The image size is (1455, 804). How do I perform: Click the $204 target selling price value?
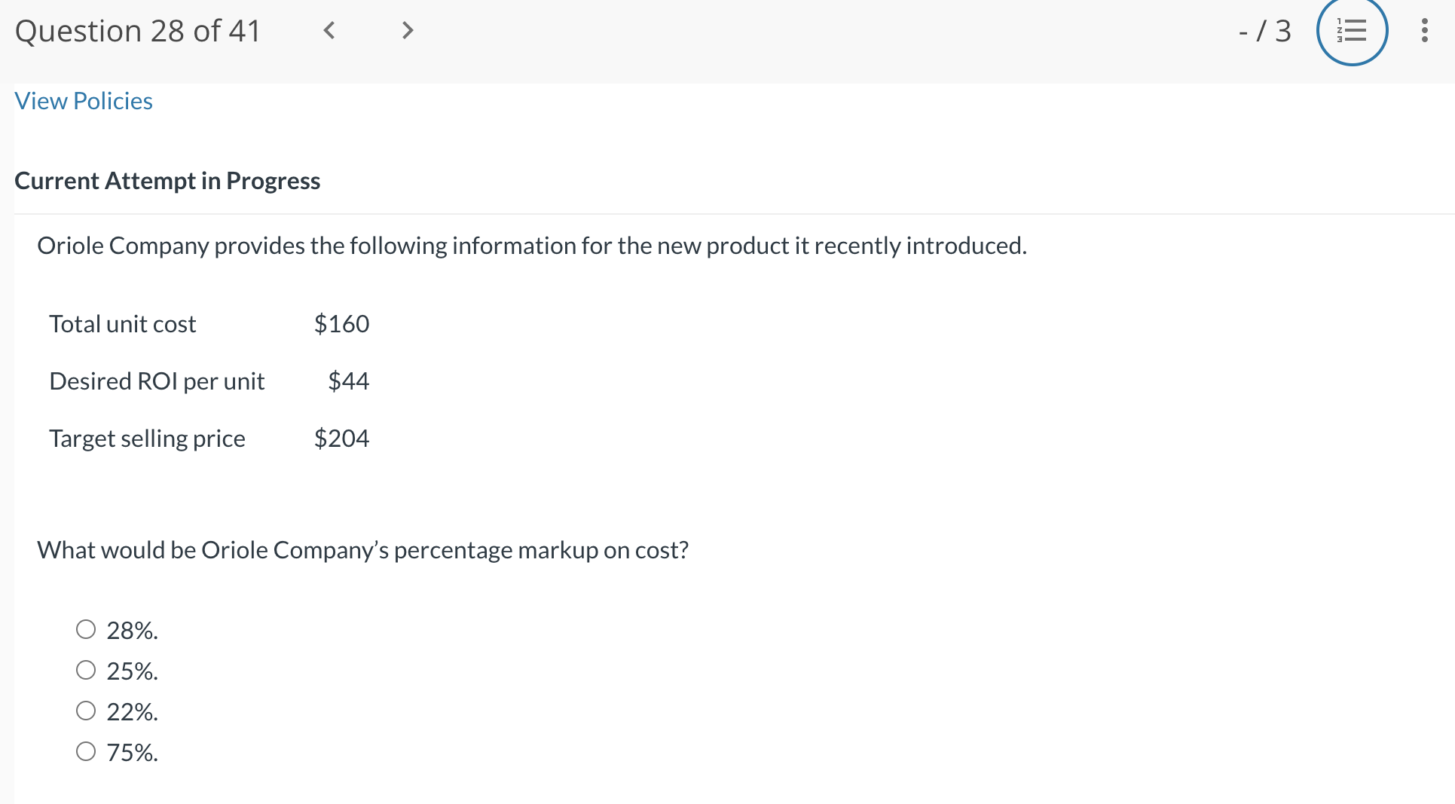pyautogui.click(x=341, y=439)
